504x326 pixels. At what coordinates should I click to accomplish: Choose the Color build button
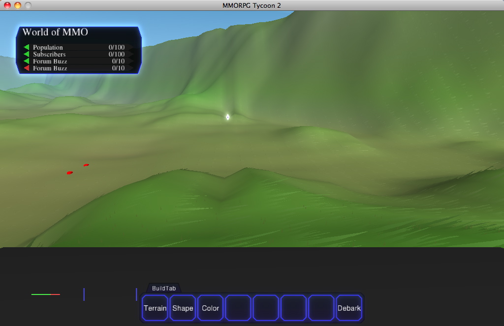coord(210,308)
